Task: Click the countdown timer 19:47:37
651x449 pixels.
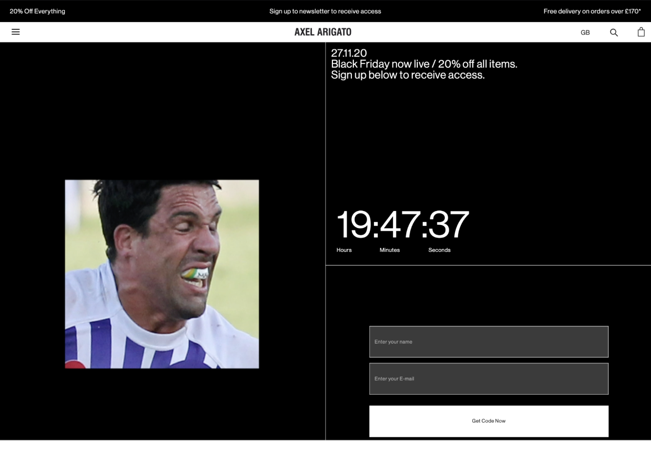Action: click(403, 224)
